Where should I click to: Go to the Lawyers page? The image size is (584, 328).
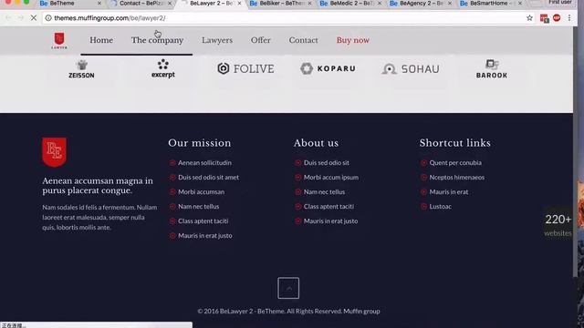pos(217,40)
